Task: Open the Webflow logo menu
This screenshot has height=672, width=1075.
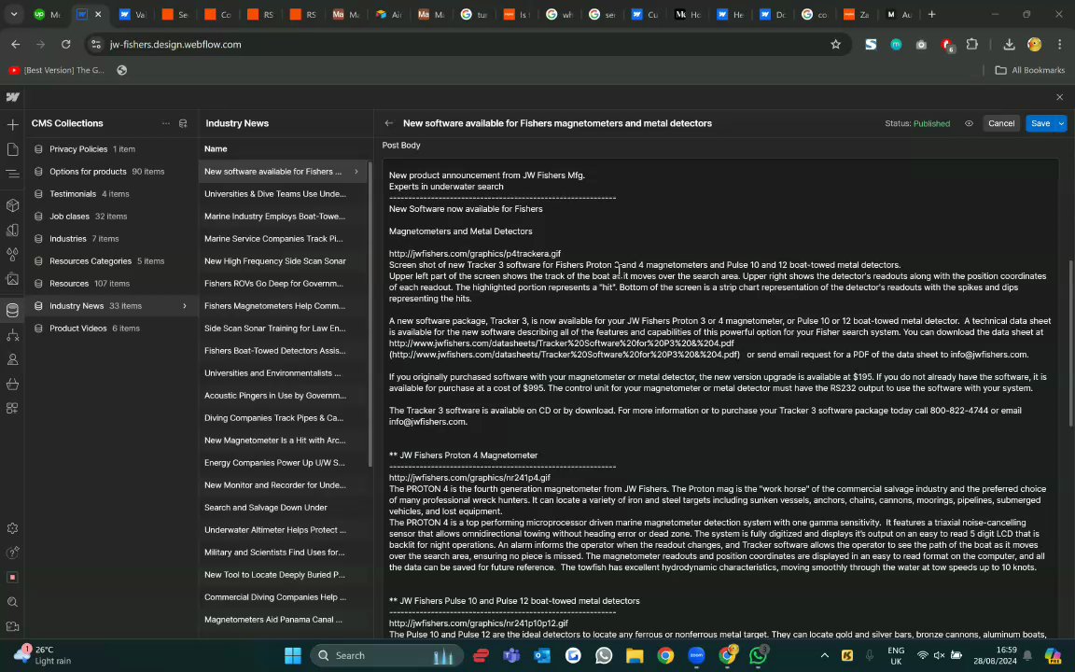Action: [x=12, y=97]
